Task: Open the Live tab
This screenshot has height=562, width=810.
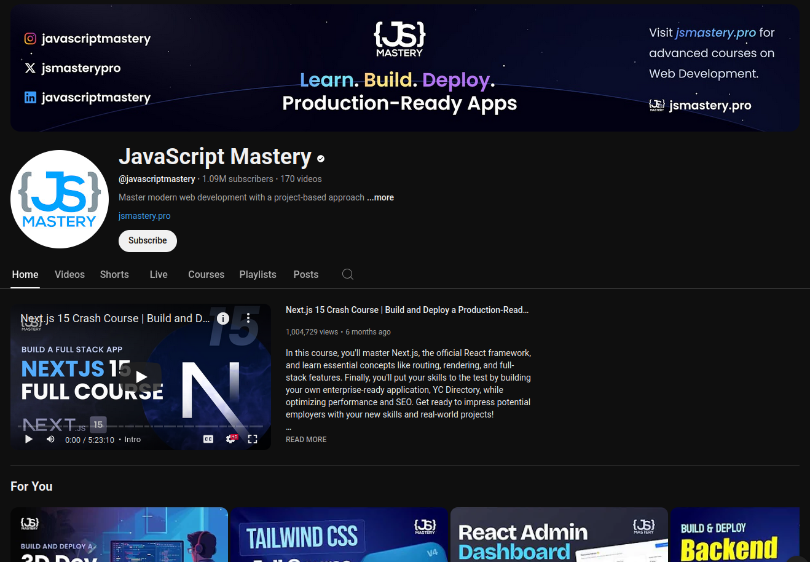Action: [x=159, y=274]
